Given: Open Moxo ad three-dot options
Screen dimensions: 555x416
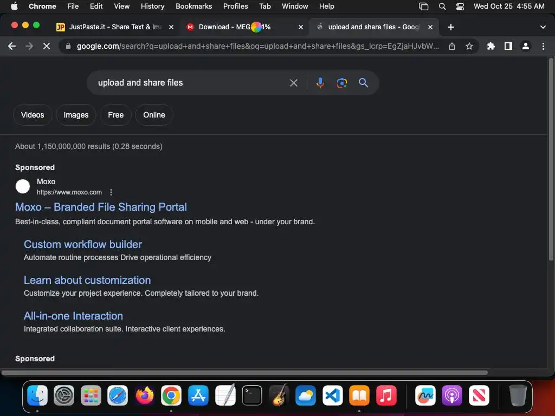Looking at the screenshot, I should [x=111, y=192].
